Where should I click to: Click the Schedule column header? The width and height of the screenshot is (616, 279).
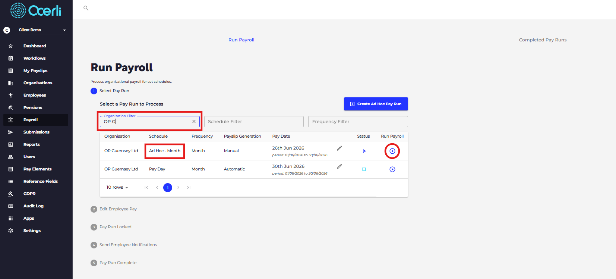click(x=158, y=136)
